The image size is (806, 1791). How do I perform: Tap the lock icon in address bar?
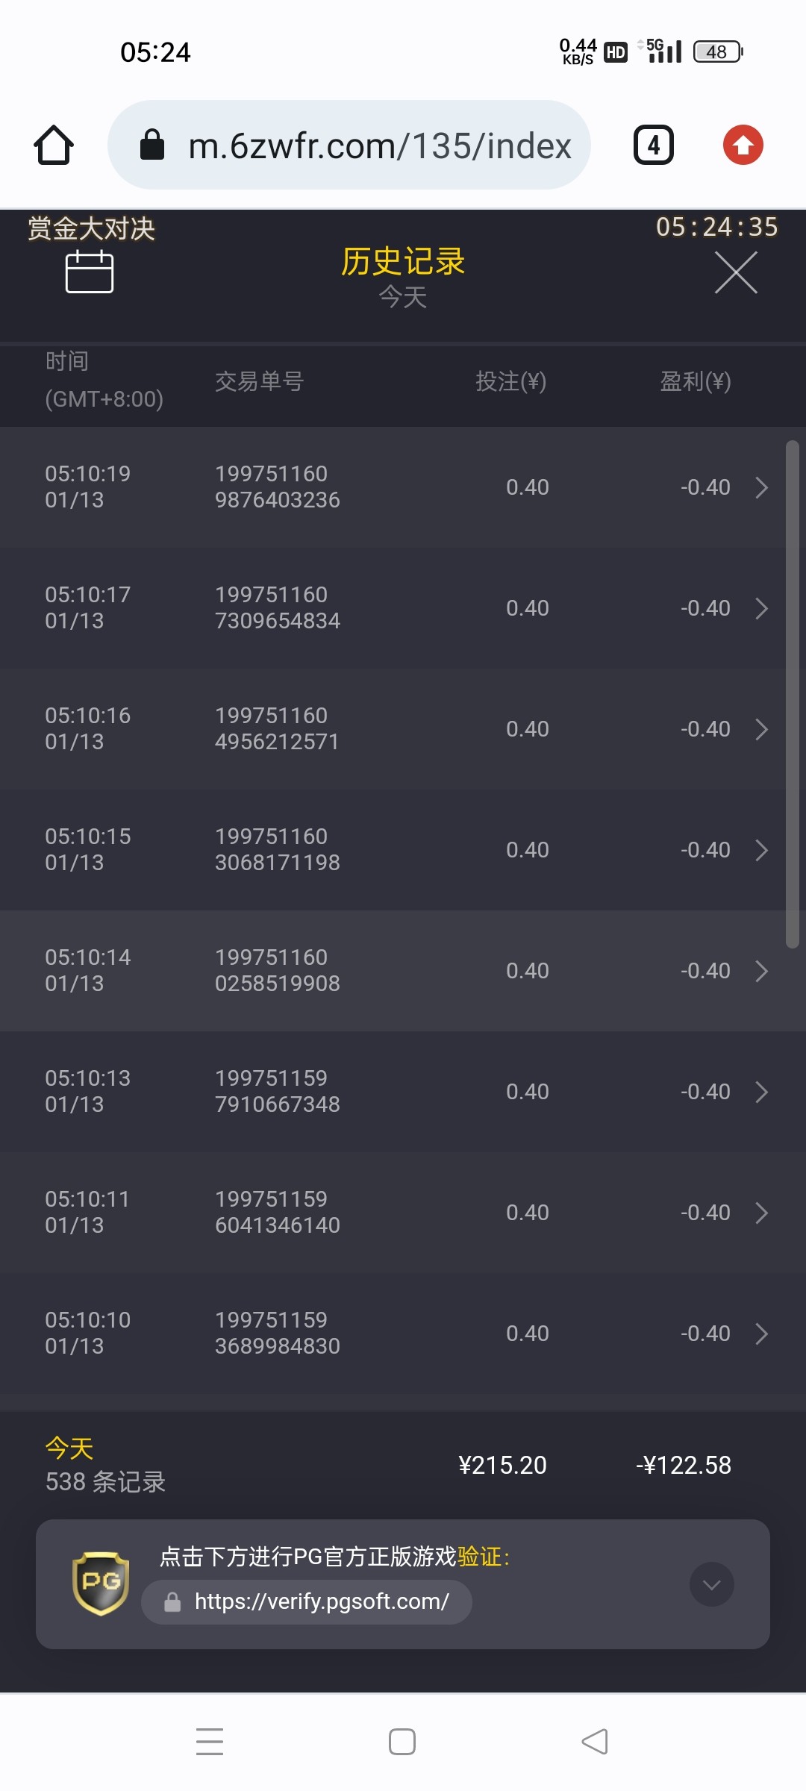point(152,145)
